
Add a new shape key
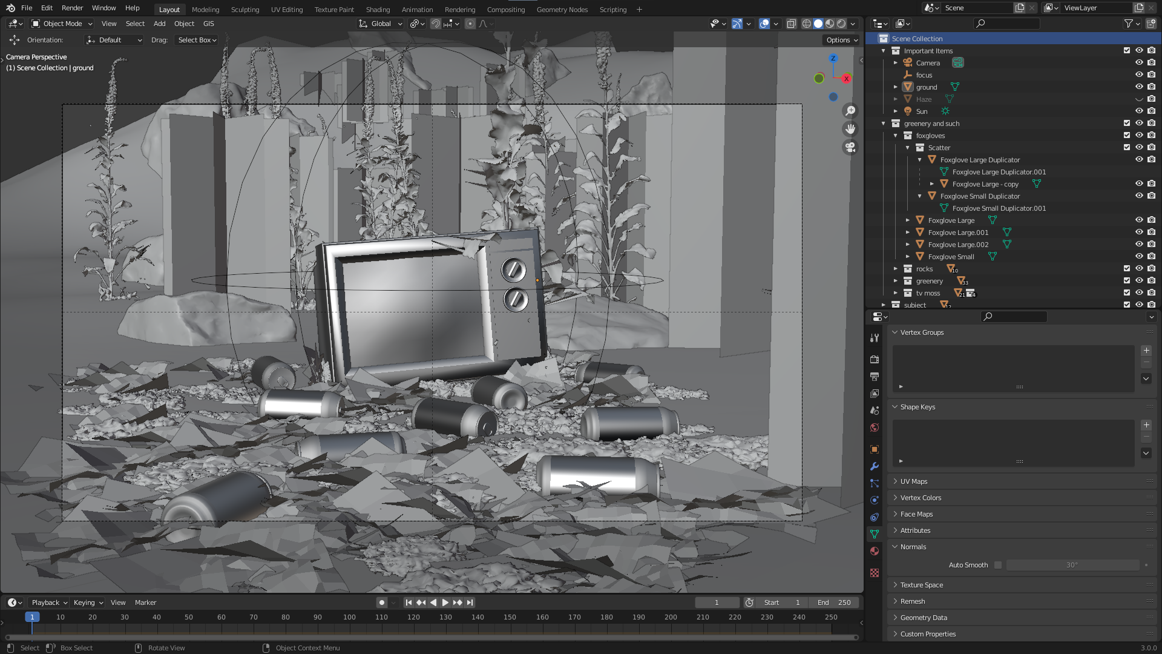(x=1146, y=425)
